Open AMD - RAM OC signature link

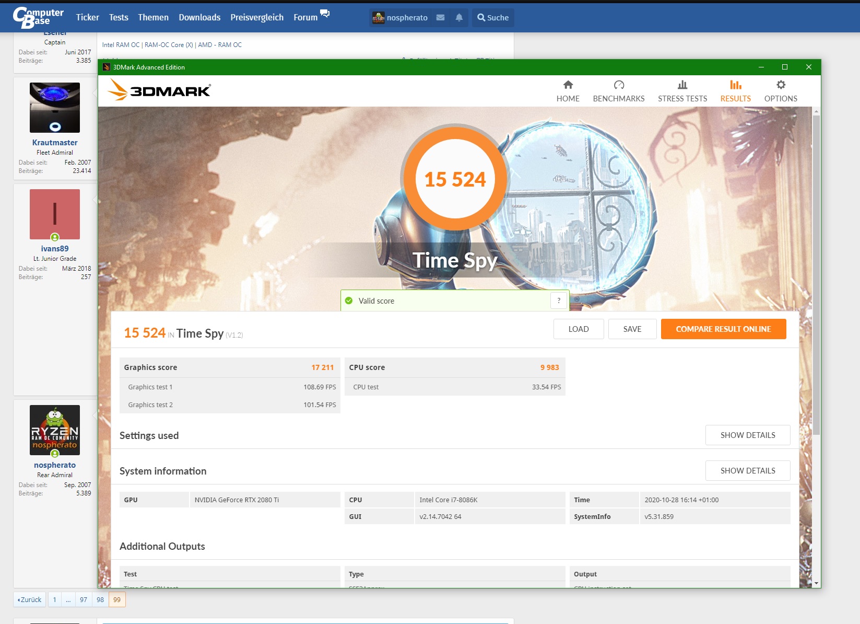click(x=220, y=45)
